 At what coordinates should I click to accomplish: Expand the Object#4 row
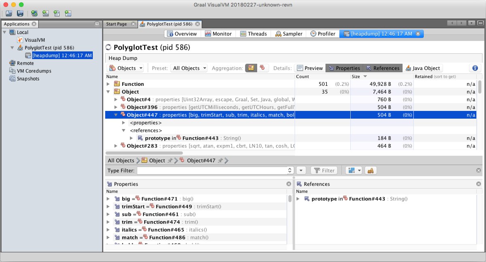116,99
